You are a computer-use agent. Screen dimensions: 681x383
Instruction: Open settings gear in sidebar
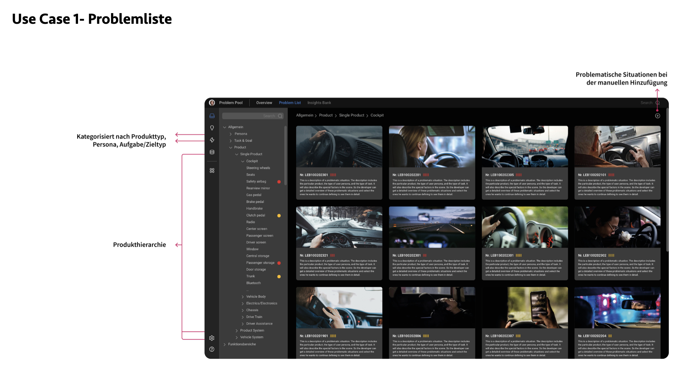212,338
